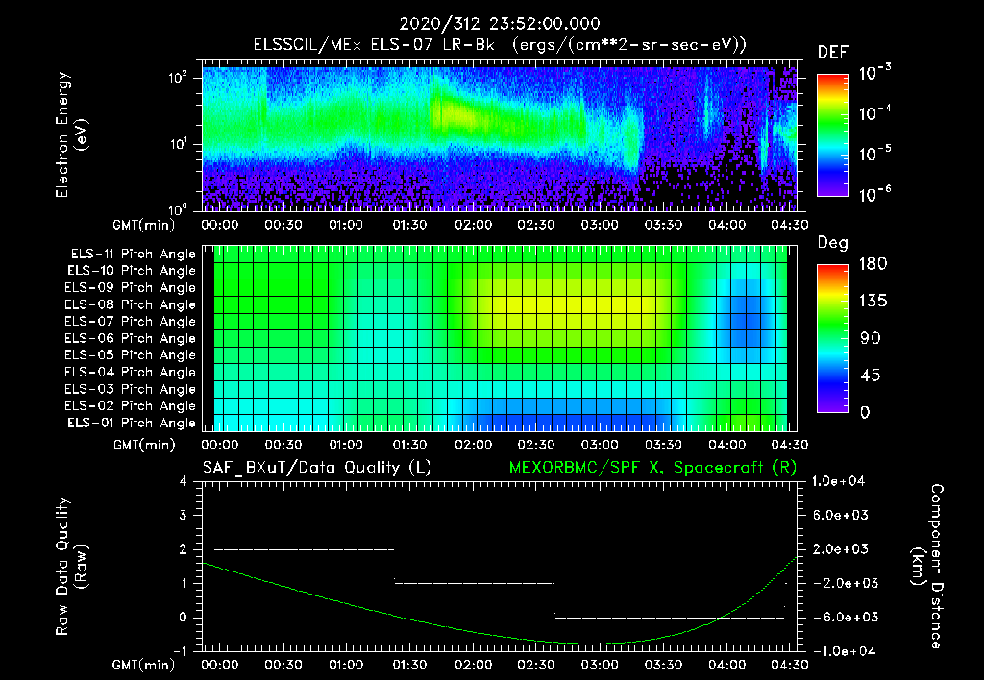Click the Raw Data Quality axis label
The image size is (984, 680).
point(71,567)
